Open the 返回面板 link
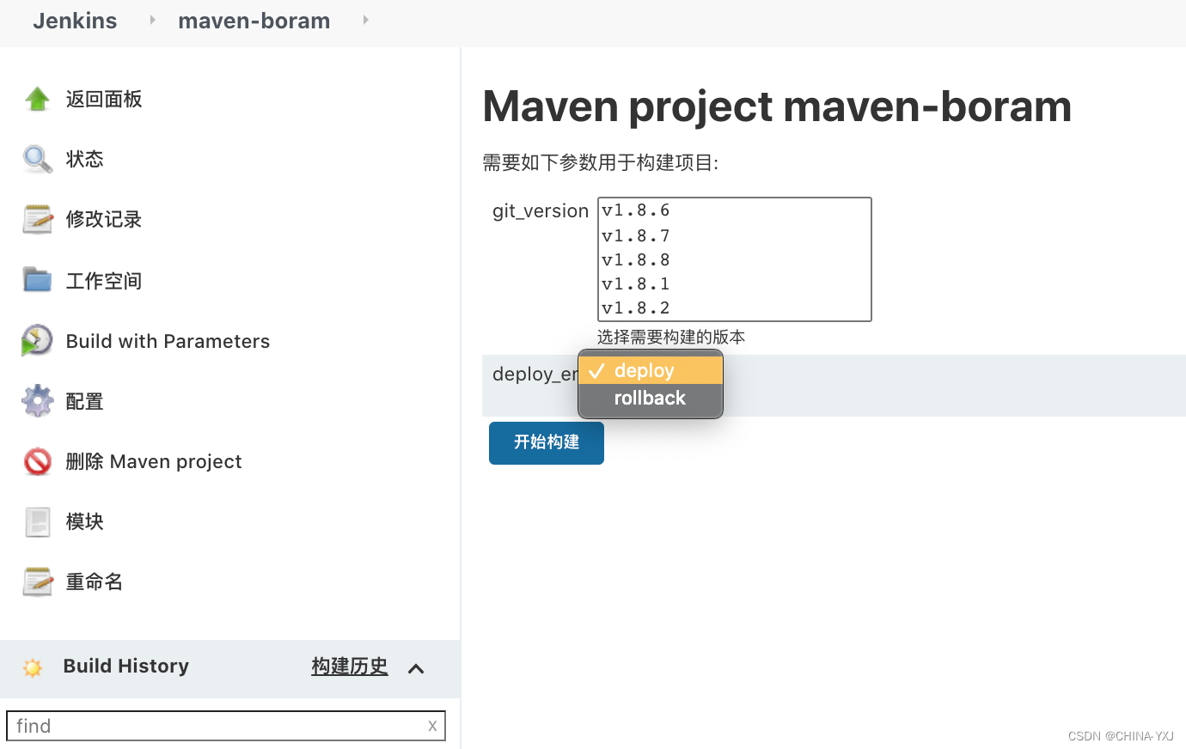This screenshot has width=1186, height=749. 104,99
